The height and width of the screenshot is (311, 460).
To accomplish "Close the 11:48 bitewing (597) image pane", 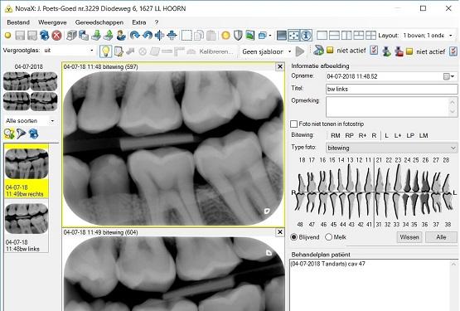I will (x=280, y=67).
